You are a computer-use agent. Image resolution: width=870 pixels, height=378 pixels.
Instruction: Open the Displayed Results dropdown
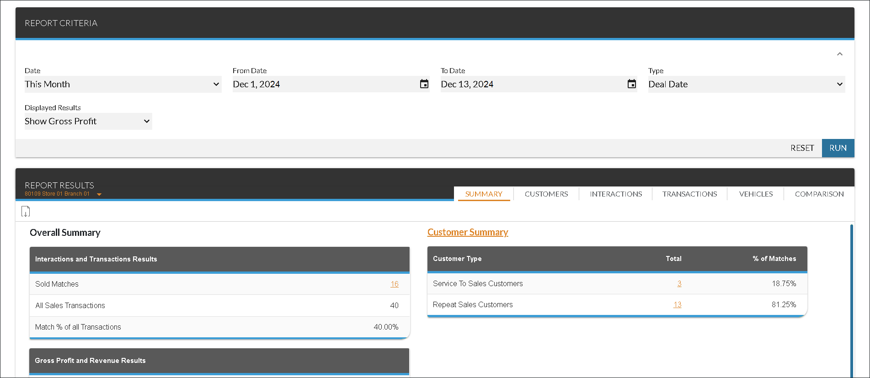coord(88,121)
